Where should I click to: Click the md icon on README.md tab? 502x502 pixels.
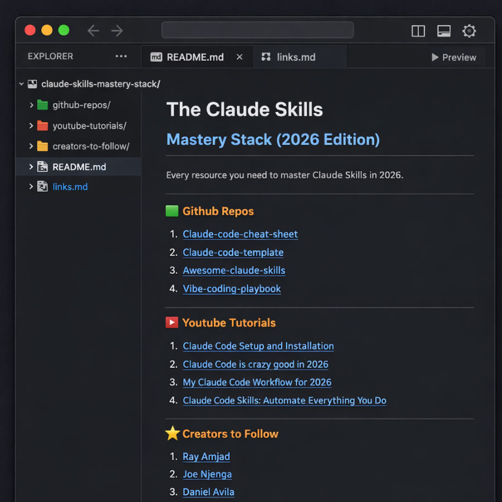click(156, 57)
